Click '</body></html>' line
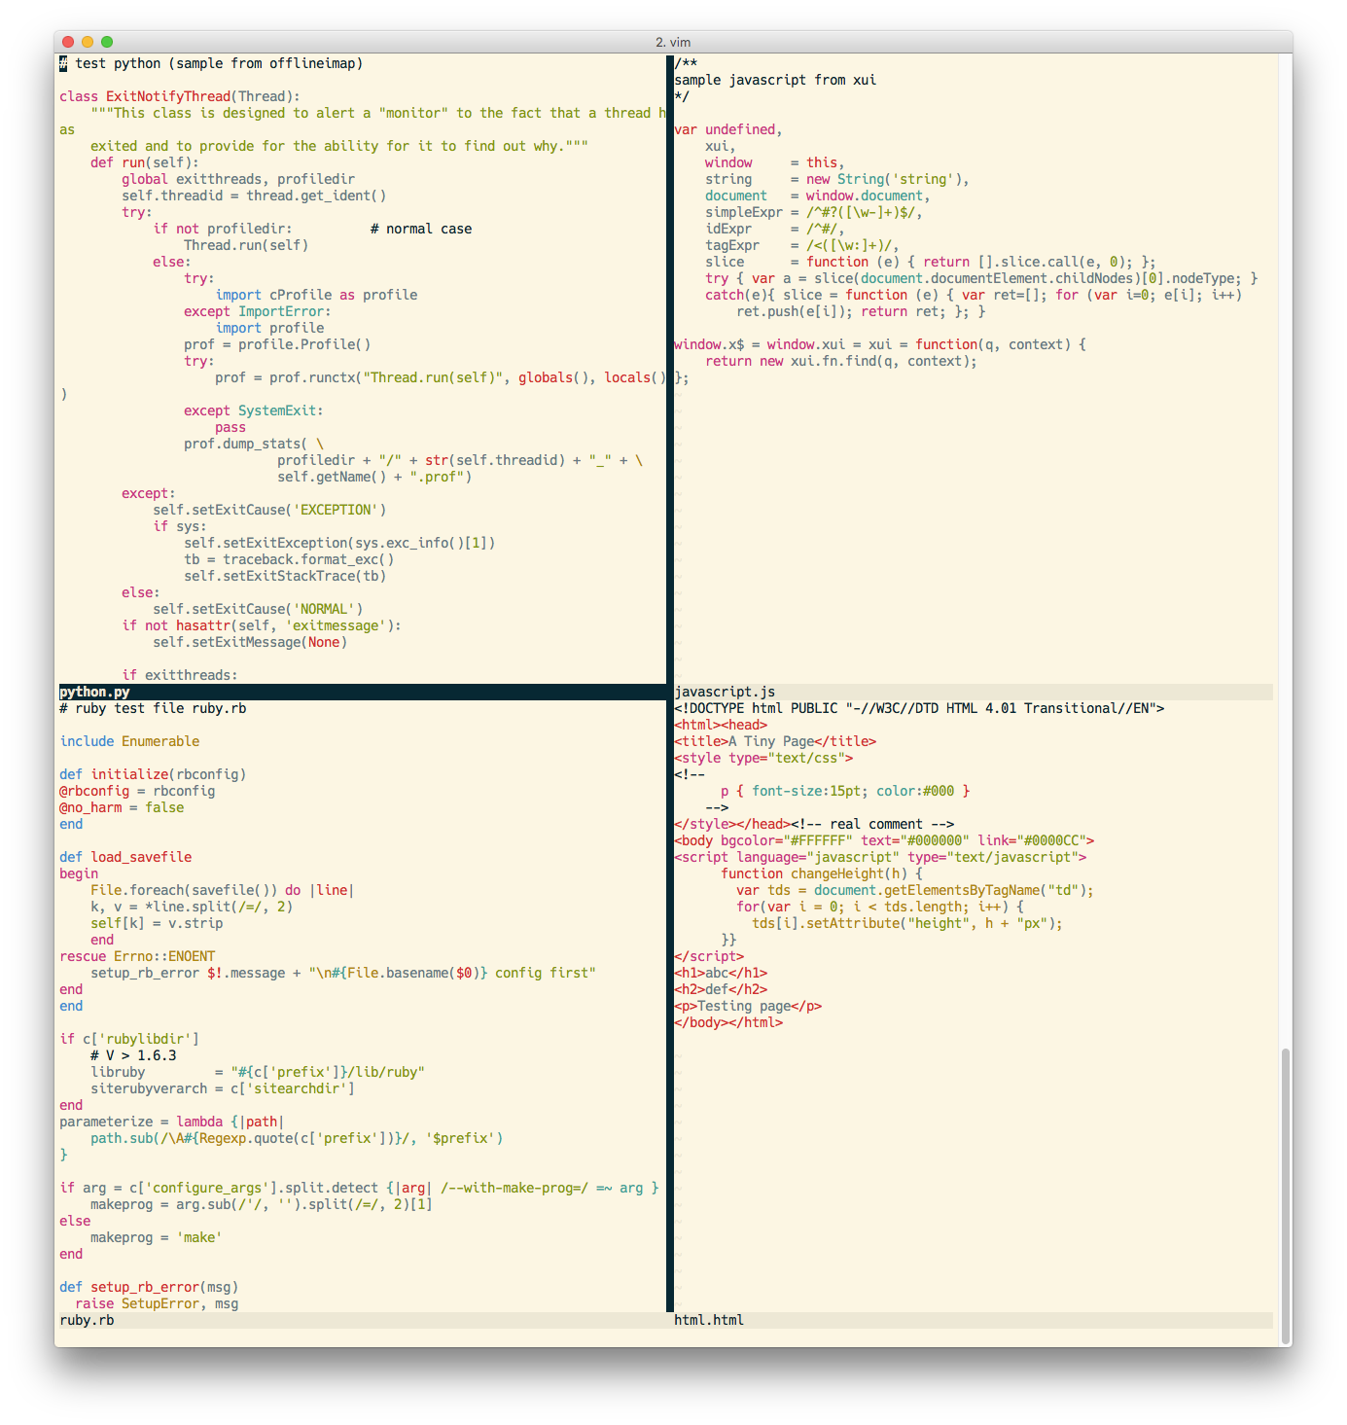1347x1425 pixels. pos(728,1022)
